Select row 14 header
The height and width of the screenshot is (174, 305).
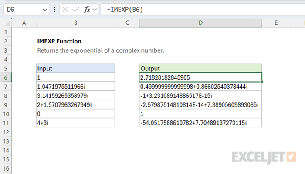[6, 151]
